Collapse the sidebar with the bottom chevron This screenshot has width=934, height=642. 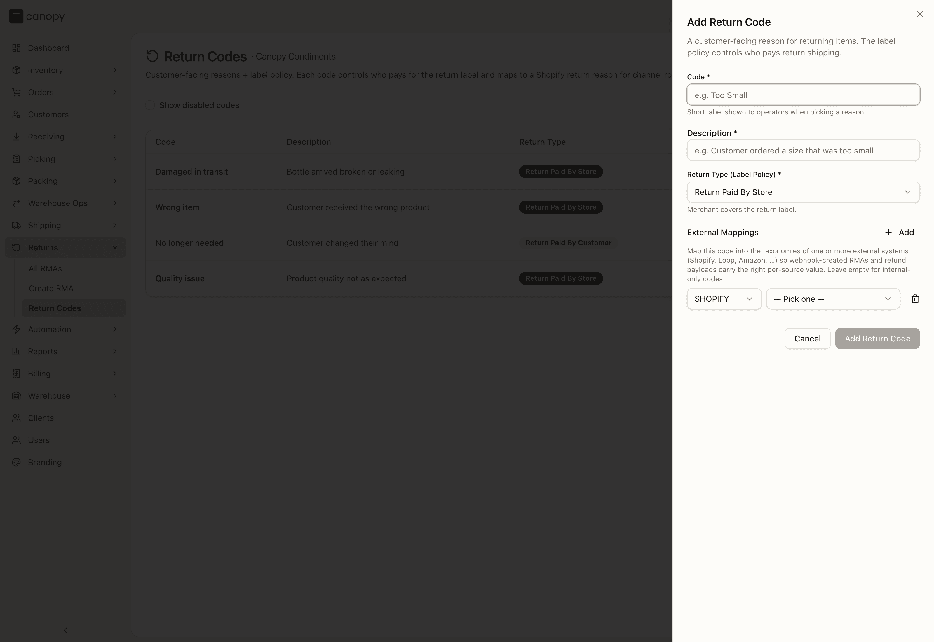click(66, 630)
